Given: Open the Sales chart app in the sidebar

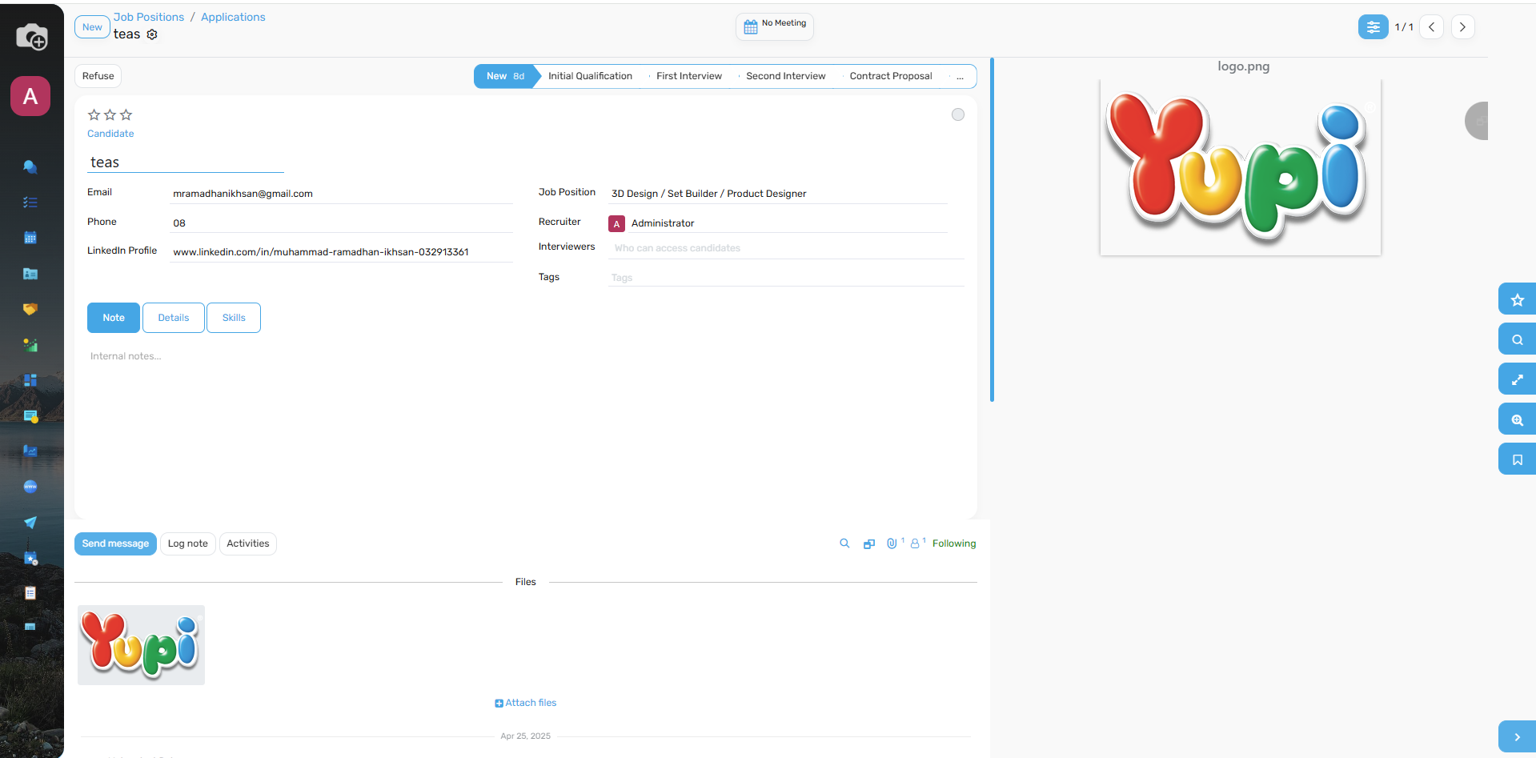Looking at the screenshot, I should point(30,345).
